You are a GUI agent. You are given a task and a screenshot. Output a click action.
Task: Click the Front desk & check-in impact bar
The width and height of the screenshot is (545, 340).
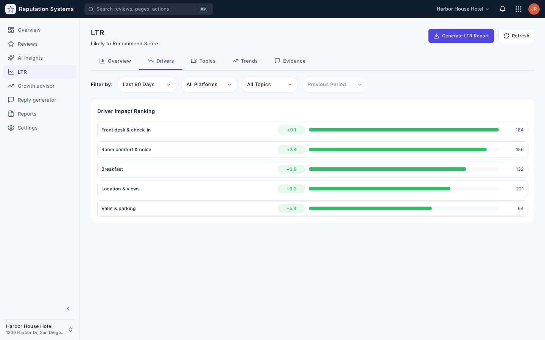coord(404,130)
